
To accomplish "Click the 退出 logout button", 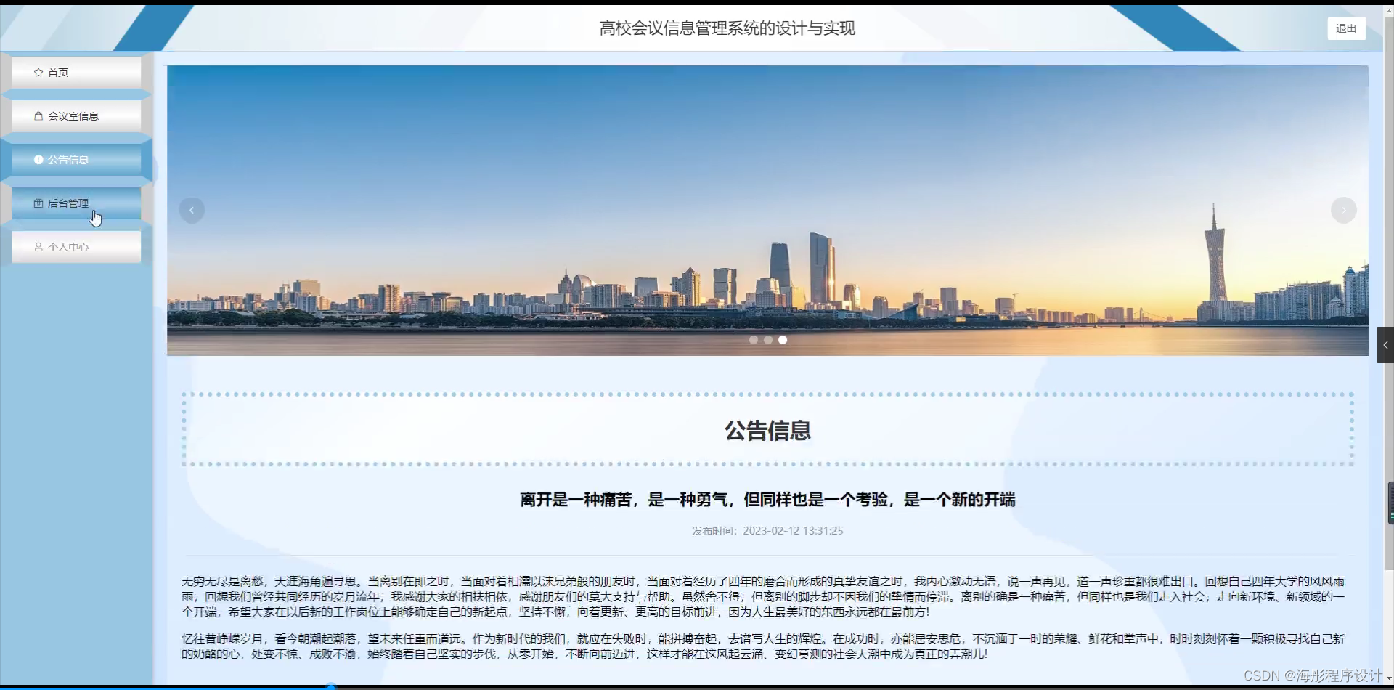I will 1345,28.
